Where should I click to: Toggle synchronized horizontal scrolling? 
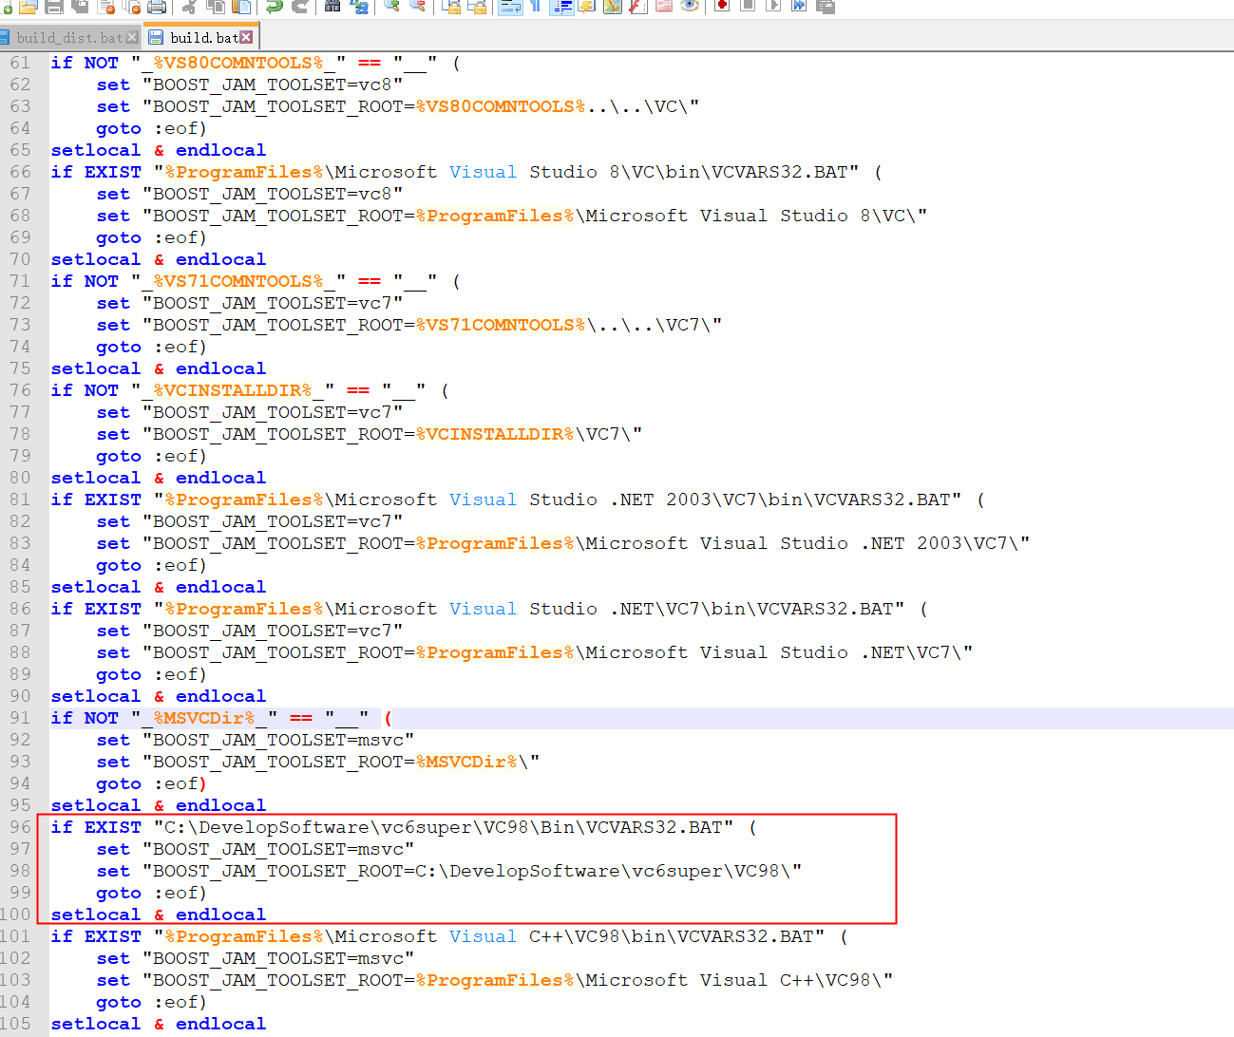[476, 6]
